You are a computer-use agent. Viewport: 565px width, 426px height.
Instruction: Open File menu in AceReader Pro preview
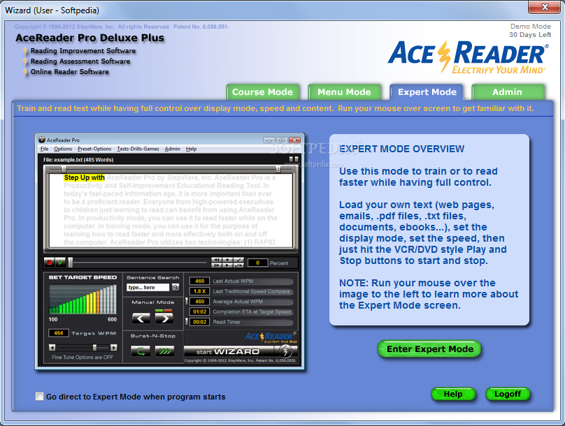[x=44, y=149]
